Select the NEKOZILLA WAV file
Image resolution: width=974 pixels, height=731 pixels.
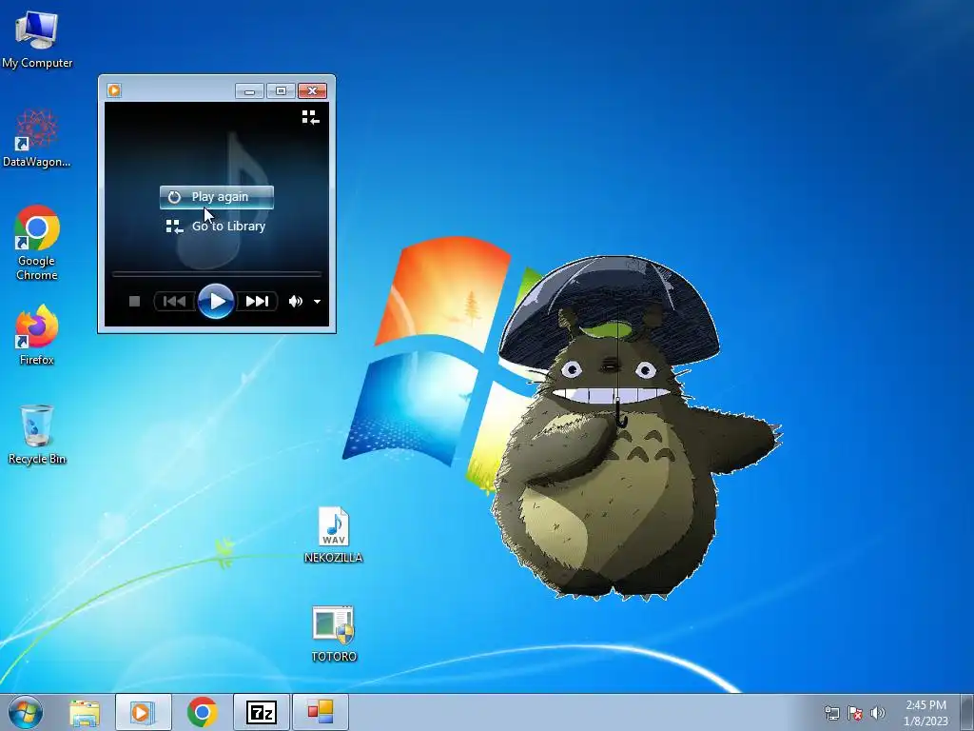coord(334,535)
